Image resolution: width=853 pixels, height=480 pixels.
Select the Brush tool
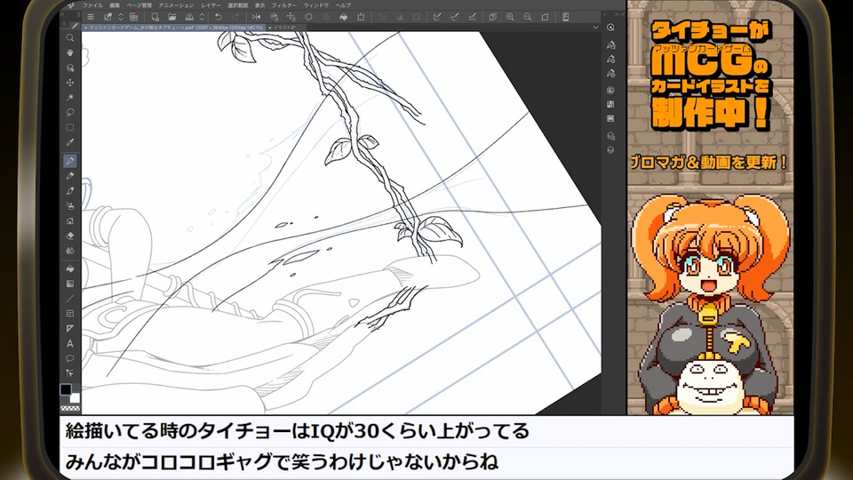click(x=69, y=191)
